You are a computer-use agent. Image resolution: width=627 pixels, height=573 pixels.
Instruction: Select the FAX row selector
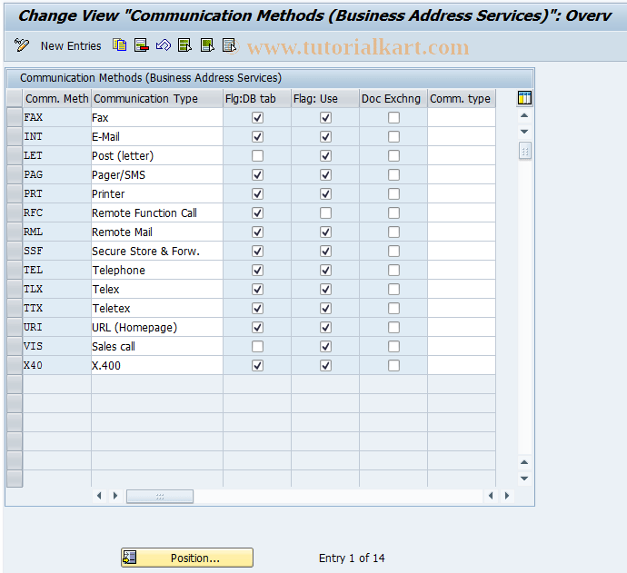[x=15, y=117]
